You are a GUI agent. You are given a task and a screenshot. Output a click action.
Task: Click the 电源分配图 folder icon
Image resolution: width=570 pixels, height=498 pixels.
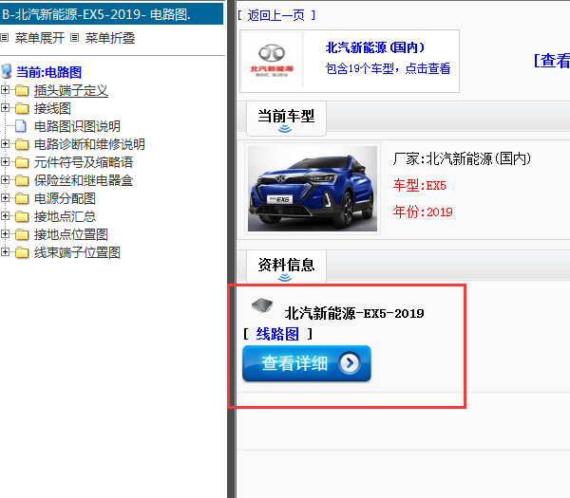point(22,198)
